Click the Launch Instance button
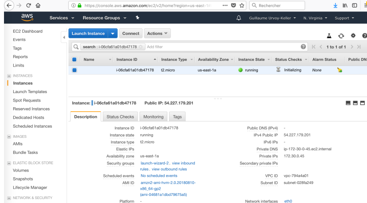 click(x=88, y=33)
